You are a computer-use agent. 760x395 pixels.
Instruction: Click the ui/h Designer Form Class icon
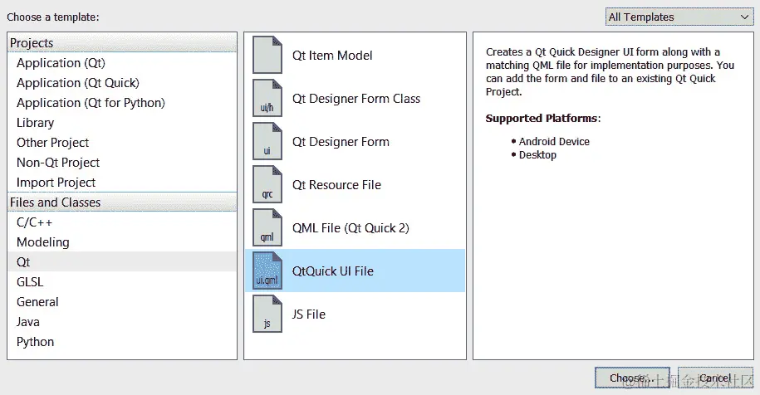[267, 98]
